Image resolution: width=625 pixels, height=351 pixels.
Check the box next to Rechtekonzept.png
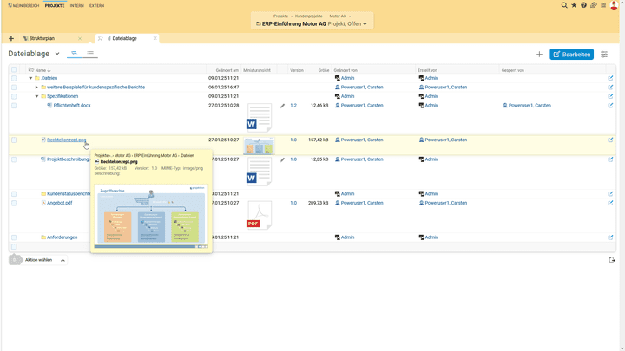[14, 140]
